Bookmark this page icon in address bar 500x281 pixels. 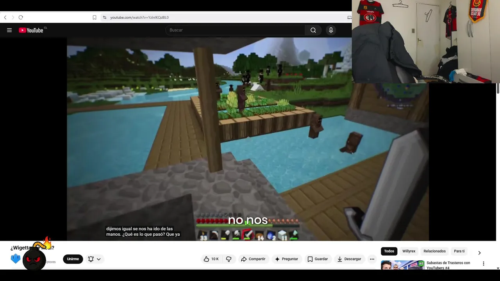click(x=95, y=18)
